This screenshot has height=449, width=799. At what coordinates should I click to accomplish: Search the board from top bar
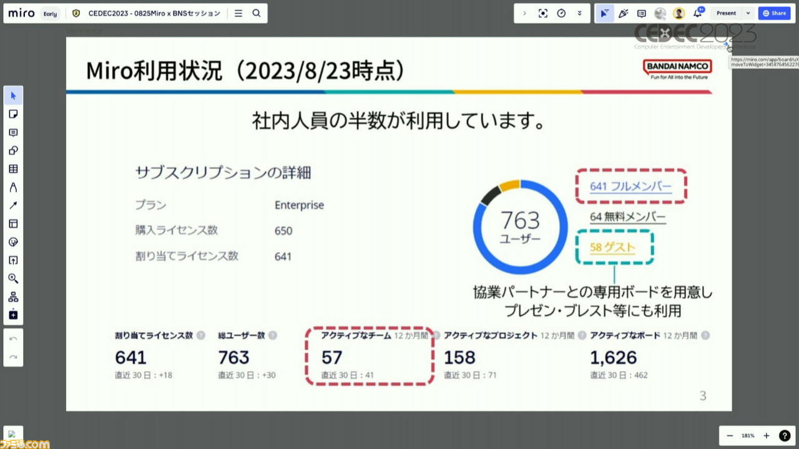(257, 13)
